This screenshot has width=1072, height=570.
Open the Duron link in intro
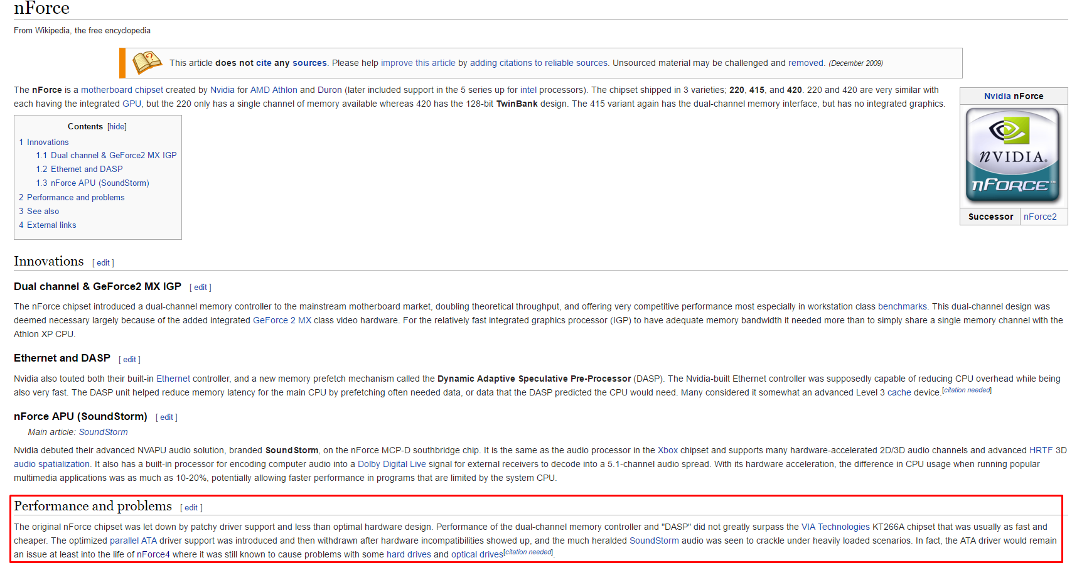330,90
